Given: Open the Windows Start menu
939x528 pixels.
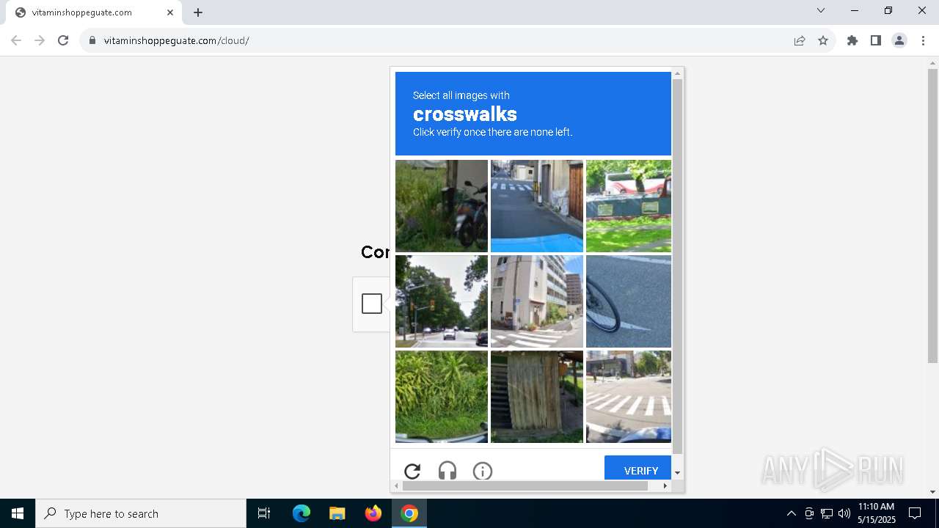Looking at the screenshot, I should (18, 513).
